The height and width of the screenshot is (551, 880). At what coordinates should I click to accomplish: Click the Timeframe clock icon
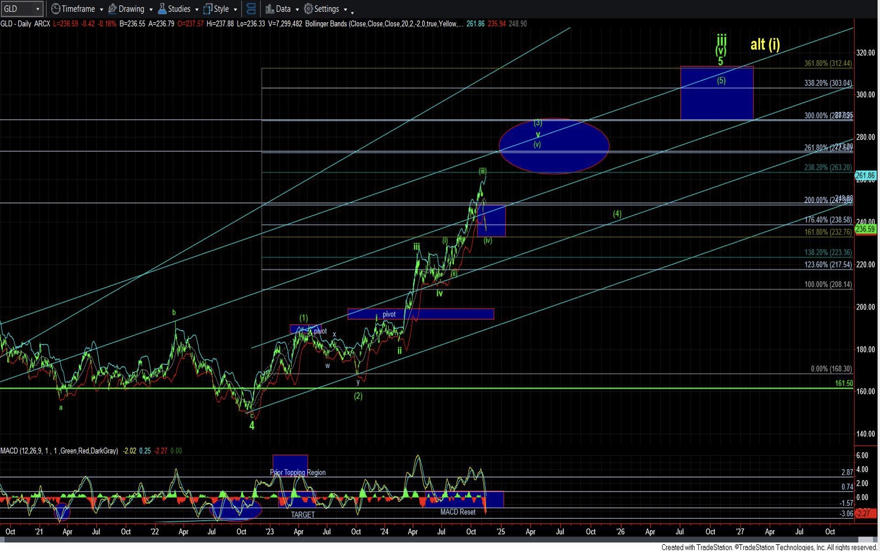pyautogui.click(x=56, y=8)
